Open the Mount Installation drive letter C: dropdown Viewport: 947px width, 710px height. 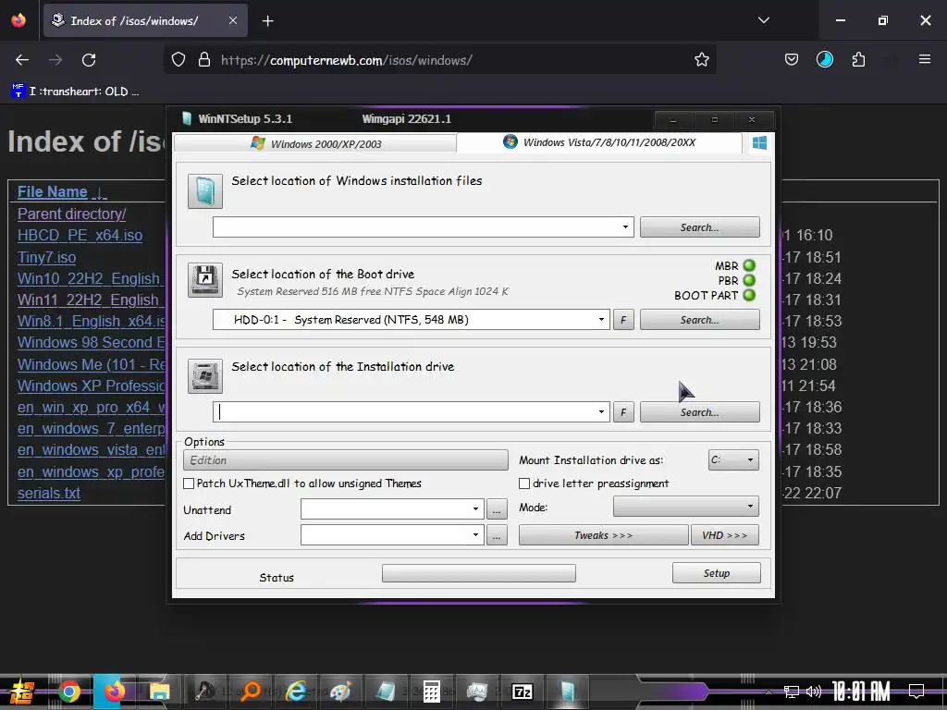[x=733, y=460]
